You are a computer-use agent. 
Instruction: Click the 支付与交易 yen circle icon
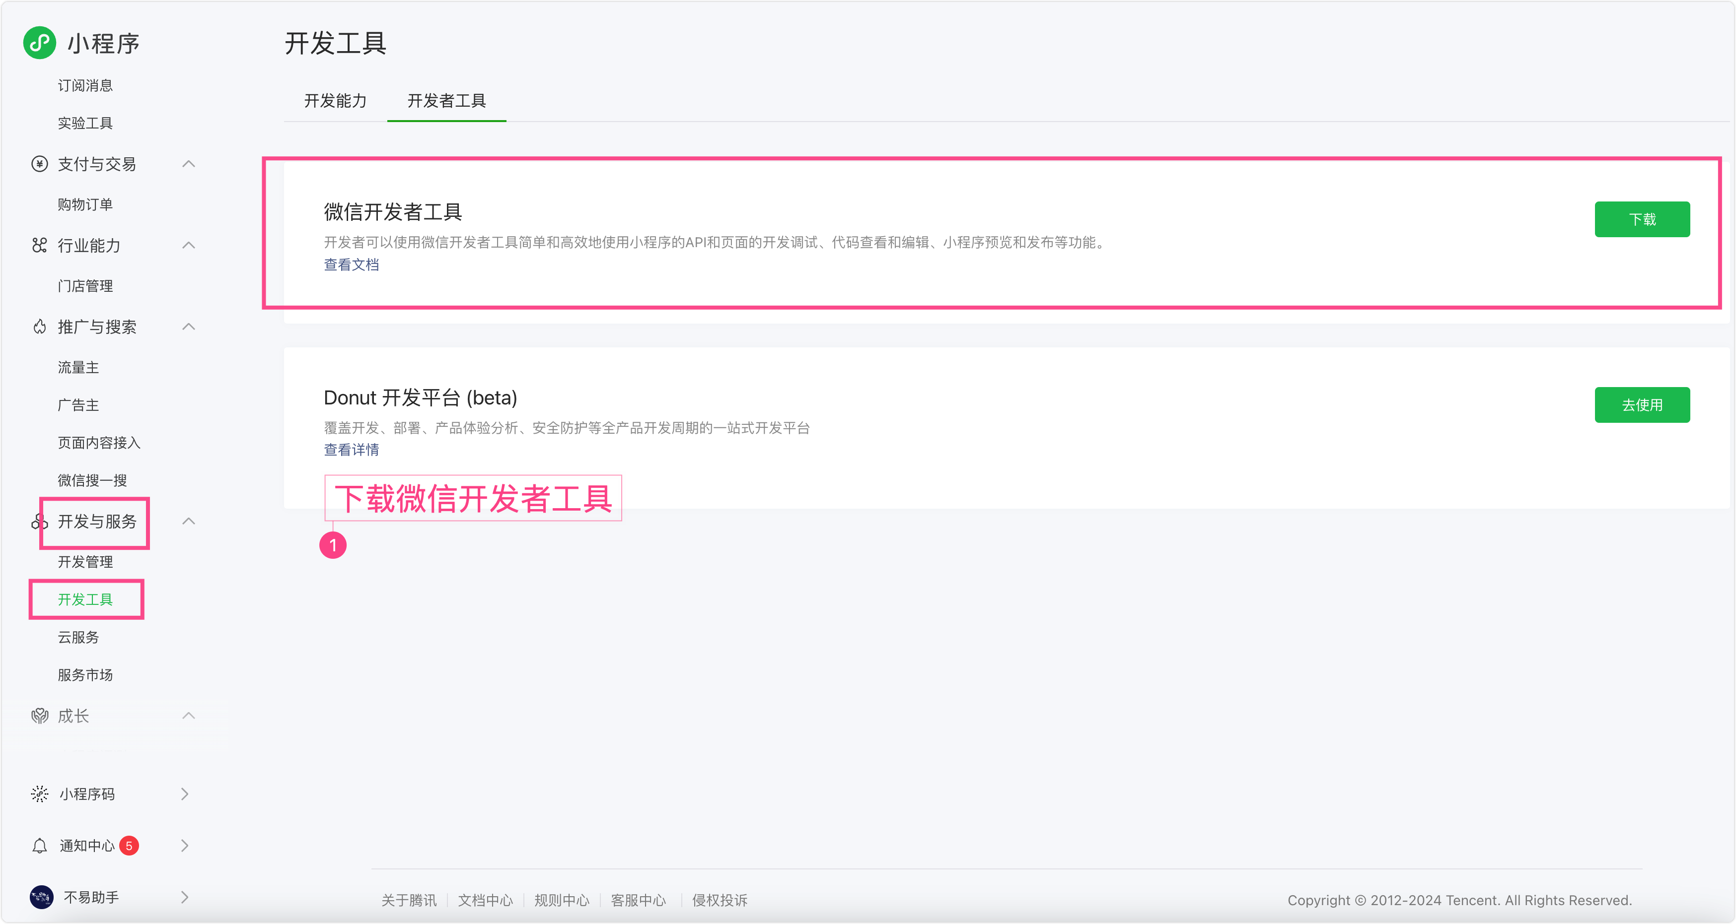pyautogui.click(x=40, y=164)
